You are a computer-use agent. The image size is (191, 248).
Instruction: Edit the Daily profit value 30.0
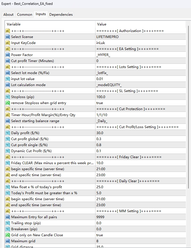(x=141, y=133)
